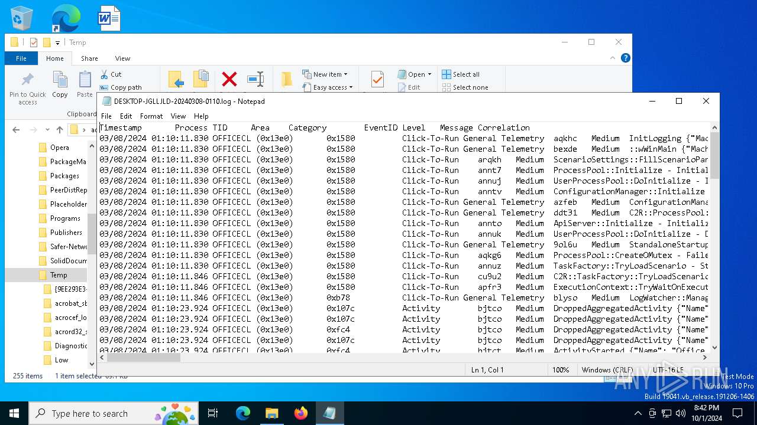Viewport: 757px width, 425px height.
Task: Click the Copy icon in Explorer ribbon
Action: 60,84
